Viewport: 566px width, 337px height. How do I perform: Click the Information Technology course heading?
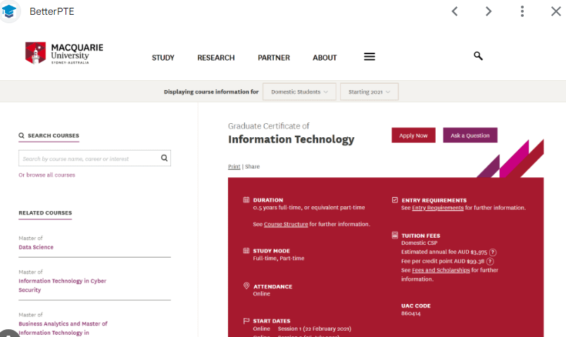click(x=291, y=139)
